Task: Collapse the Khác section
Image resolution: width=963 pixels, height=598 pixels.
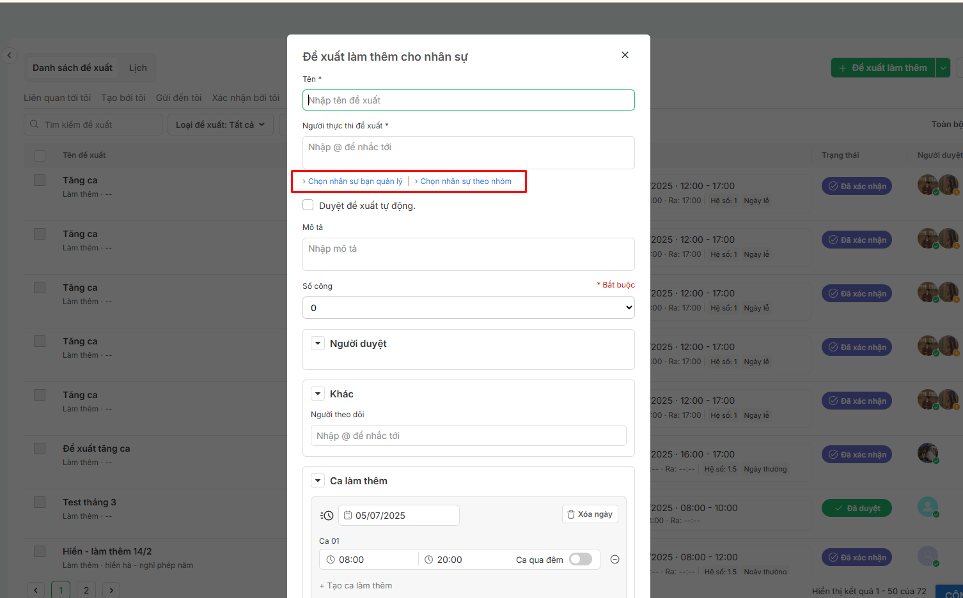Action: click(318, 394)
